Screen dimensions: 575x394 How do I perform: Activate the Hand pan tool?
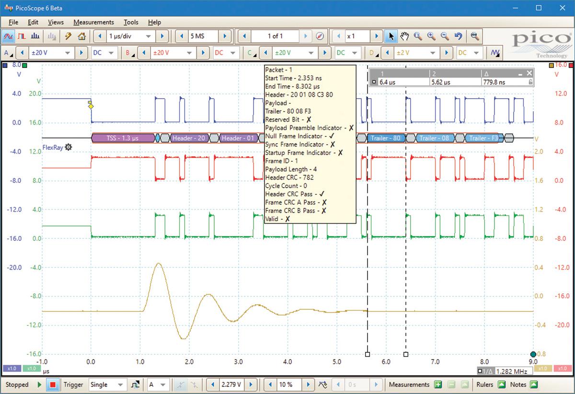(405, 36)
